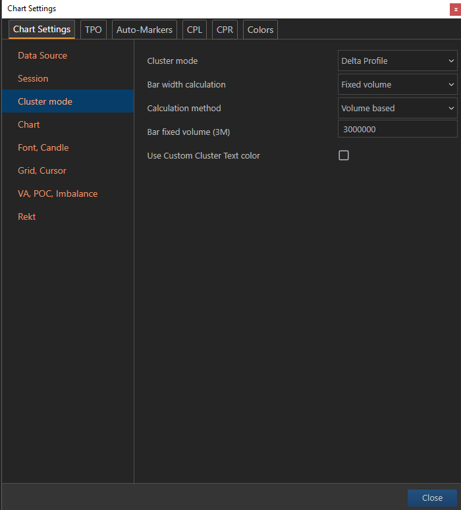Click the Bar width calculation label

(186, 84)
